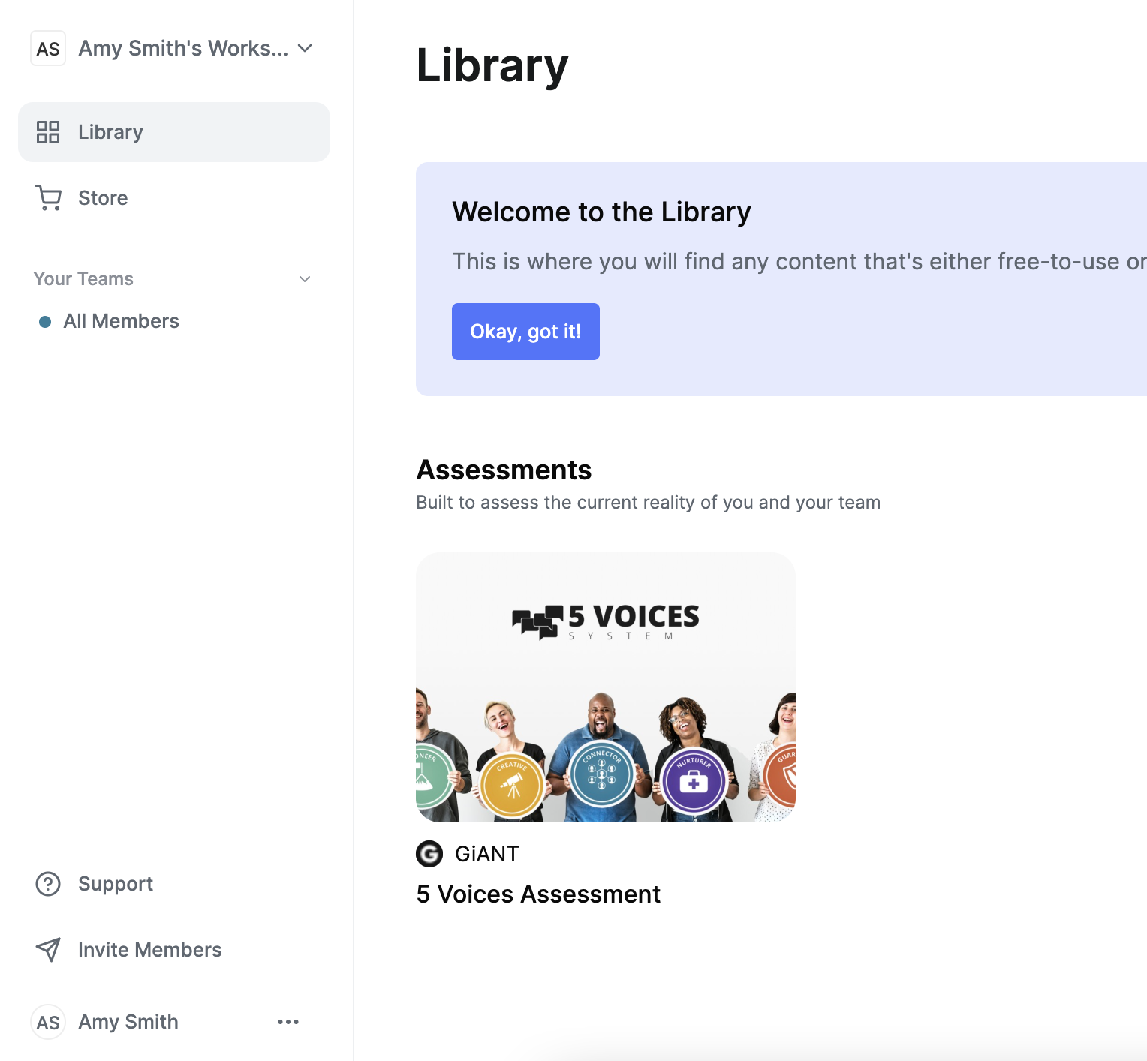Click the AS user avatar at bottom

pos(48,1022)
